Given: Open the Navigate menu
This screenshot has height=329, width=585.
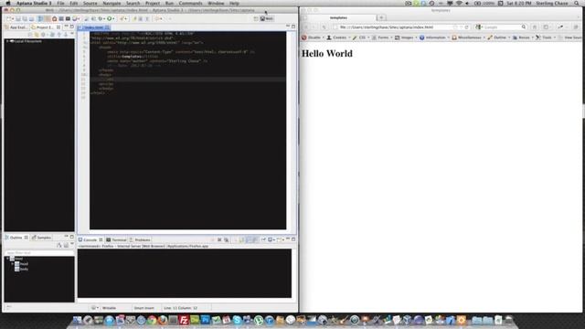Looking at the screenshot, I should click(112, 3).
